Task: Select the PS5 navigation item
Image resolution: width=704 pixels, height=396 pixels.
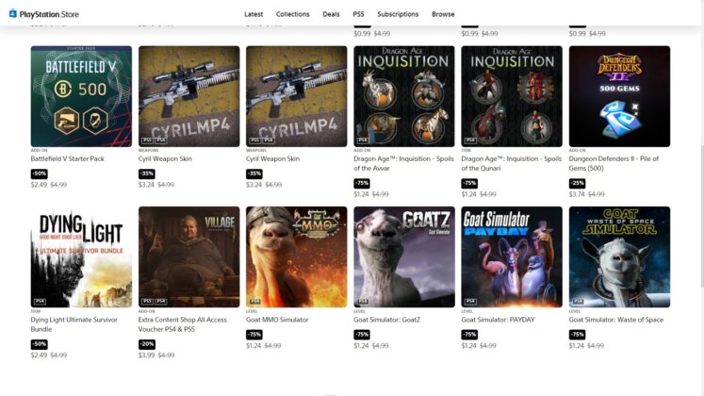Action: pos(358,14)
